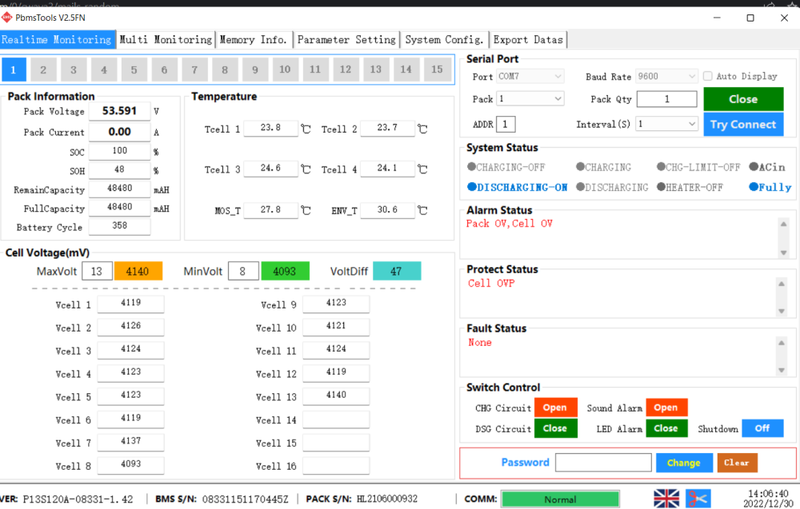Click Protect Status scrollbar down arrow
Viewport: 800px width, 509px height.
pos(782,312)
